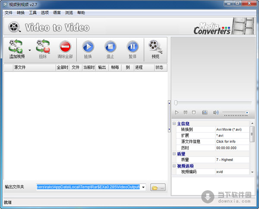Change the 视频编码 xvid value

click(232, 172)
